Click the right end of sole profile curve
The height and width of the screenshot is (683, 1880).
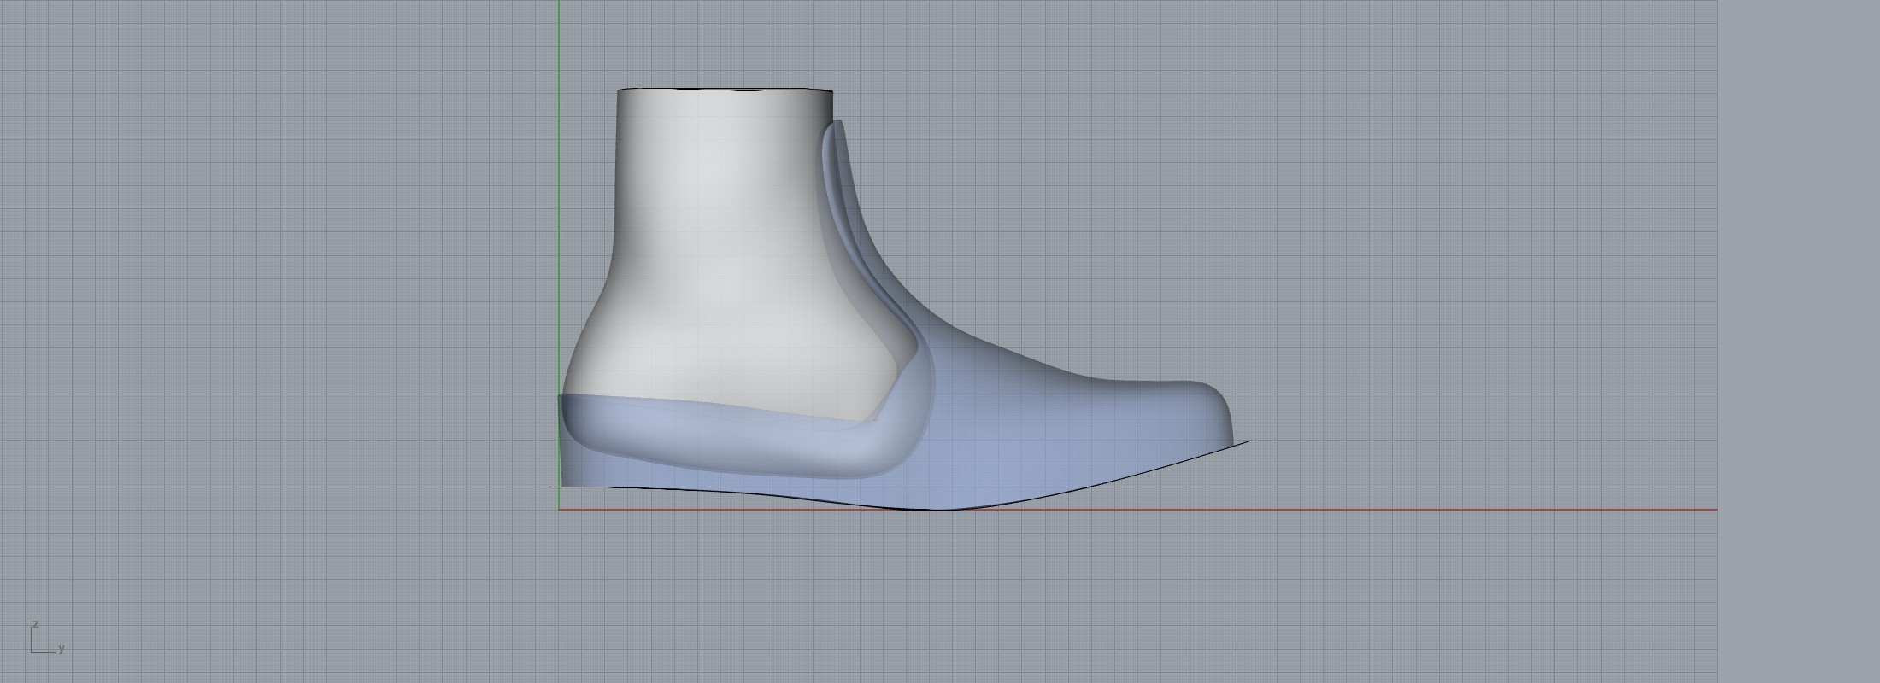1249,441
